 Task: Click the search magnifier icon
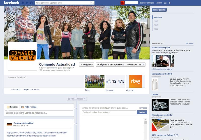click(92, 3)
